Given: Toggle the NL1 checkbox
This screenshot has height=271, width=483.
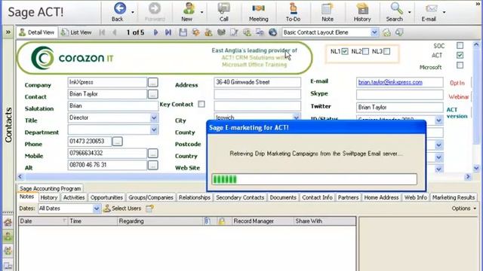Looking at the screenshot, I should (345, 51).
